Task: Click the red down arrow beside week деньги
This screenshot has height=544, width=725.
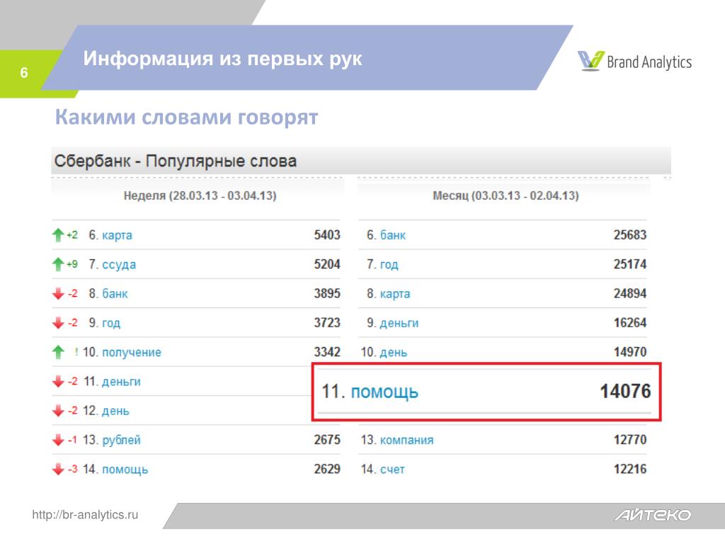Action: pyautogui.click(x=58, y=382)
